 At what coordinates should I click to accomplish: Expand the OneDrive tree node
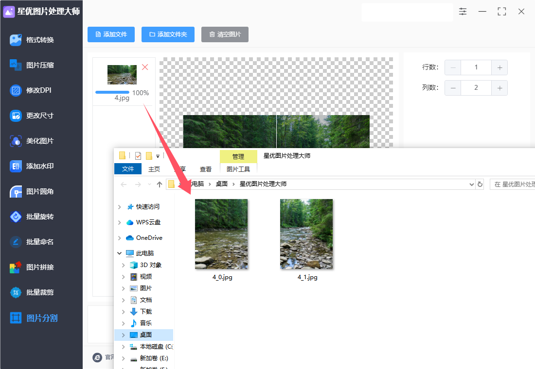[x=120, y=238]
